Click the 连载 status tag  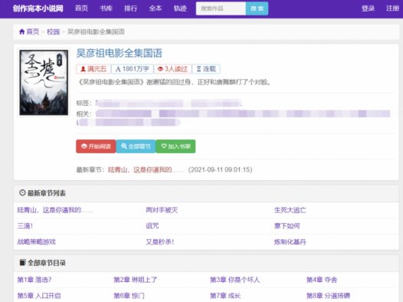click(x=206, y=69)
